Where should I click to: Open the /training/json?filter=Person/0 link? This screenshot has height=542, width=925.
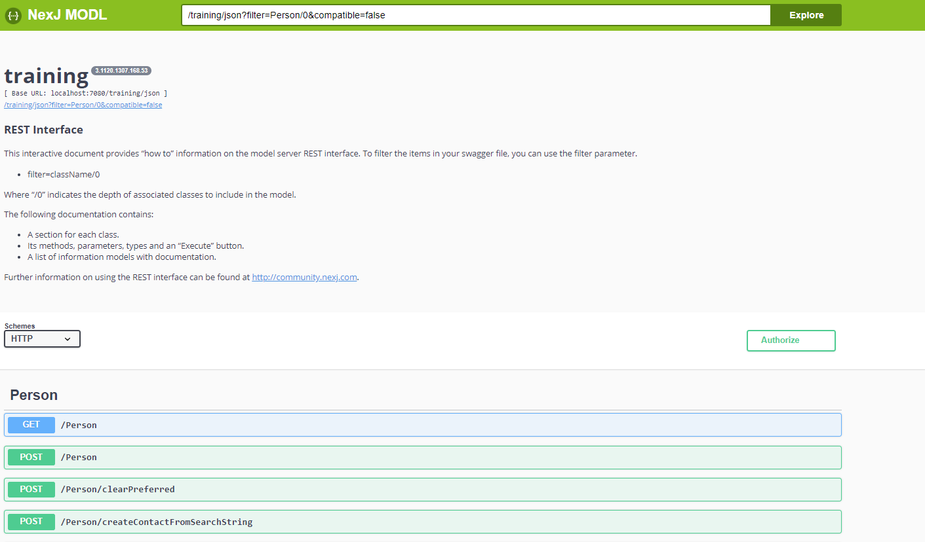(83, 105)
